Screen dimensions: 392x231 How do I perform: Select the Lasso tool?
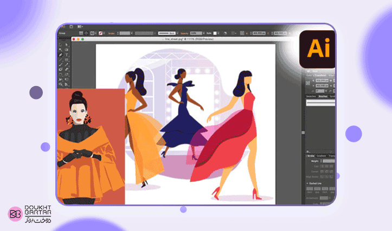pos(67,50)
